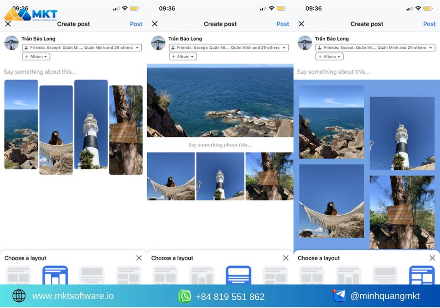
Task: Open hammock photo in right phone grid
Action: 331,201
